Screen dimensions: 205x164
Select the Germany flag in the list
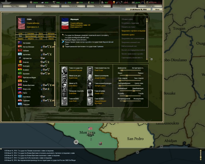tap(20, 100)
